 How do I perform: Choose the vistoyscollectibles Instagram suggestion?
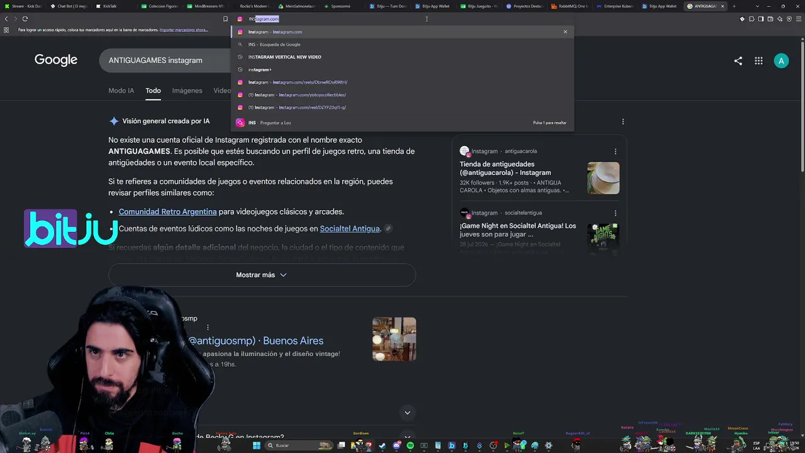pos(402,94)
